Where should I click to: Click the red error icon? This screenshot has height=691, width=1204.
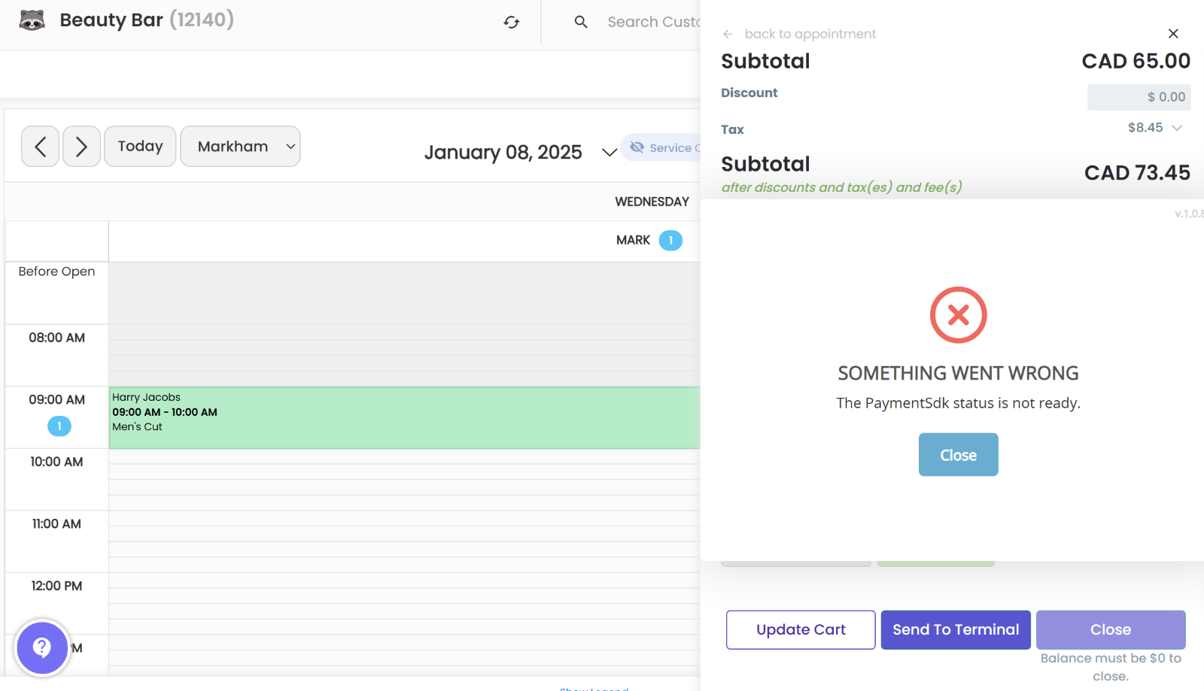coord(958,315)
